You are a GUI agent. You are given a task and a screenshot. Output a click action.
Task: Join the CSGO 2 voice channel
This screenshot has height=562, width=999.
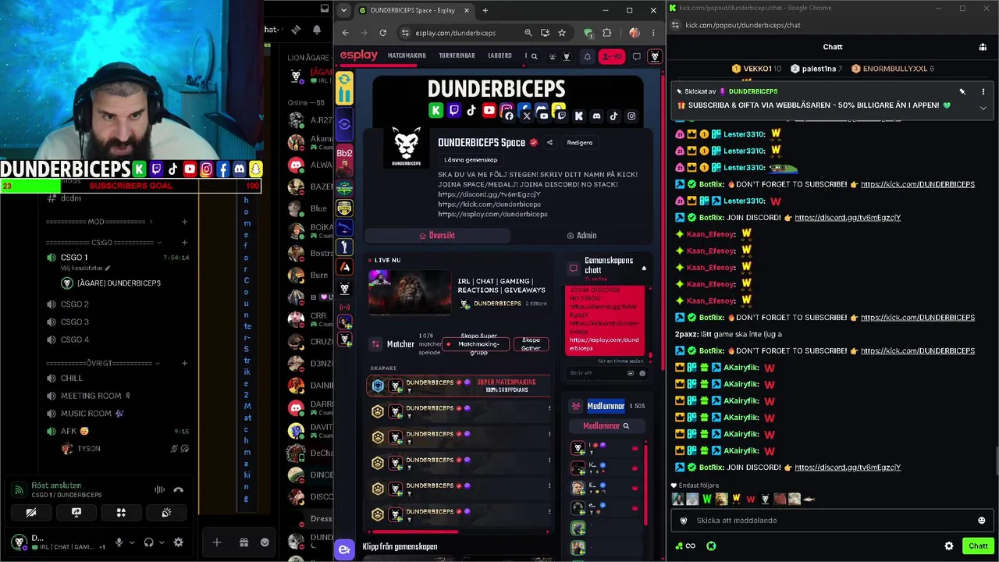tap(75, 304)
